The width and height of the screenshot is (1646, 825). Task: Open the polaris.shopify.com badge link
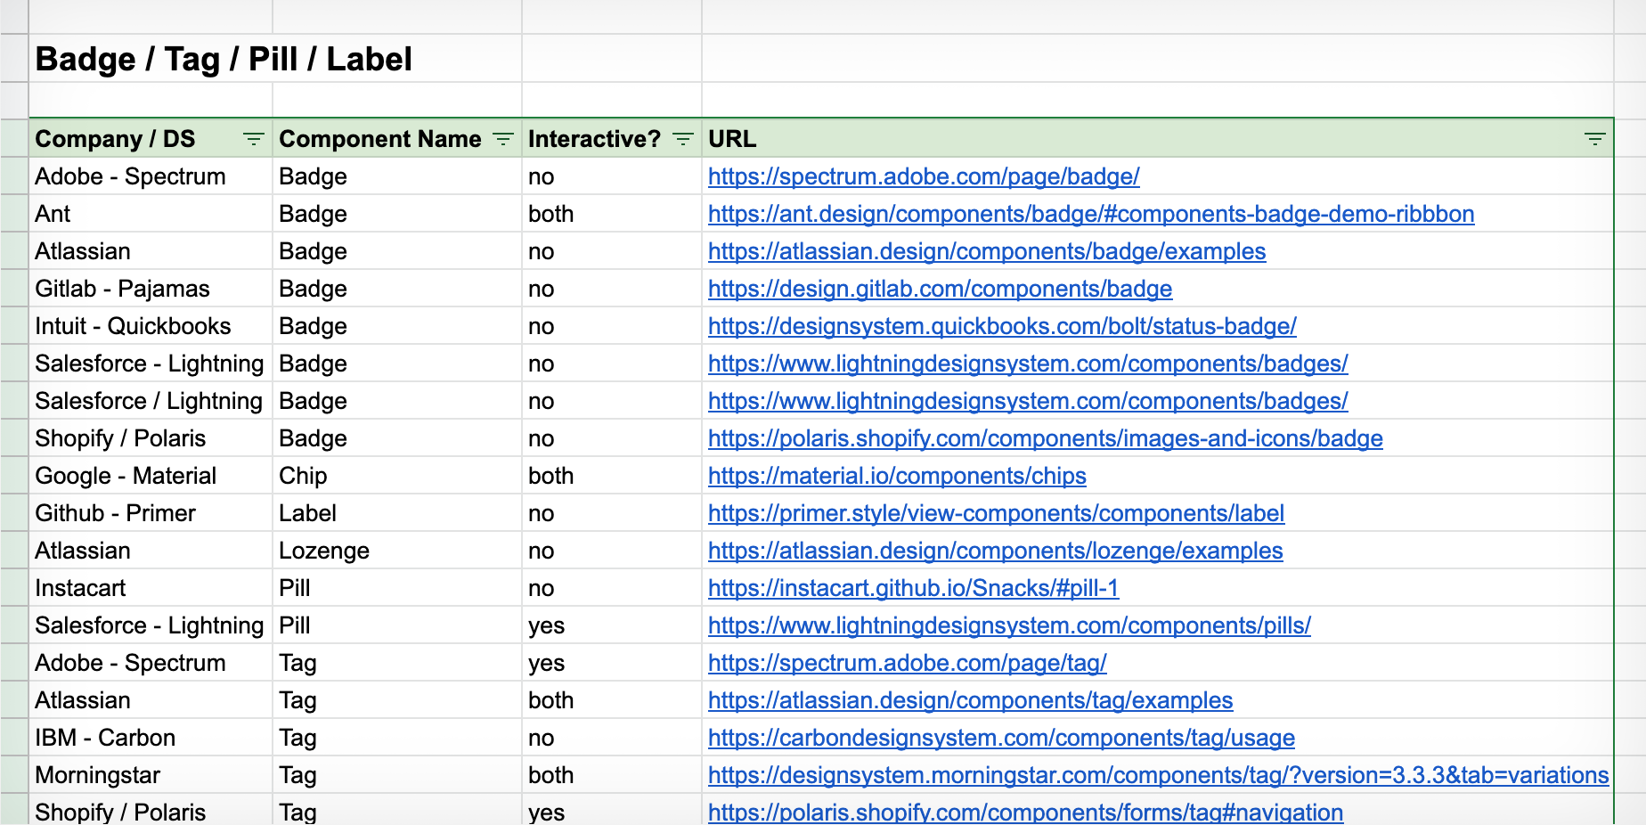1046,438
